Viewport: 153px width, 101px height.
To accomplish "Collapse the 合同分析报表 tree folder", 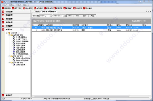I will click(x=9, y=35).
